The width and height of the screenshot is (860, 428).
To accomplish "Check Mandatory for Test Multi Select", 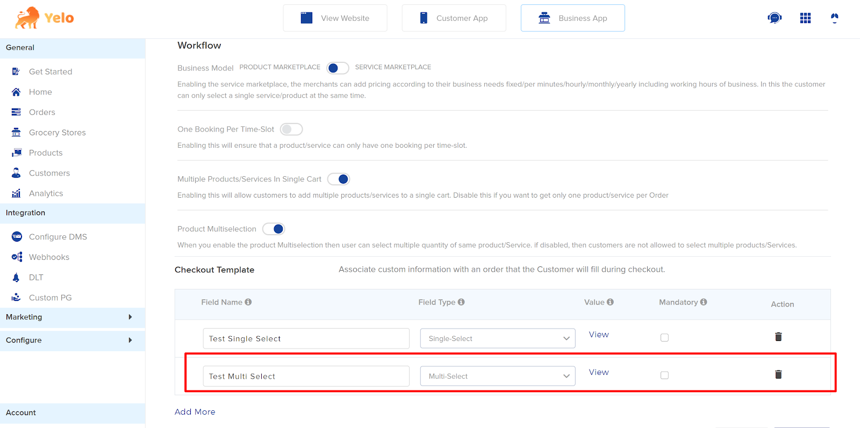I will point(664,375).
